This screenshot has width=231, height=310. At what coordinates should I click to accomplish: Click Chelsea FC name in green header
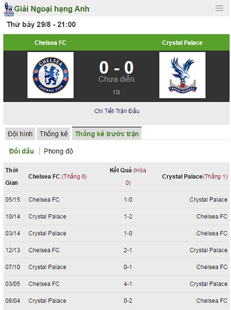pos(50,43)
